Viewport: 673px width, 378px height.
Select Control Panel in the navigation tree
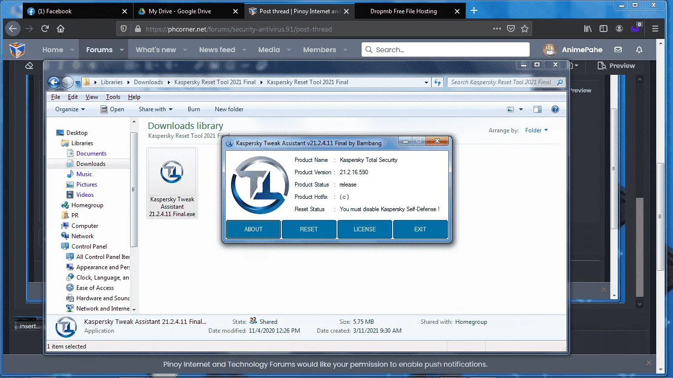[89, 247]
